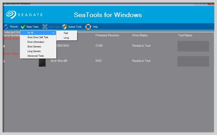This screenshot has width=217, height=135.
Task: Select Short Generic test
Action: pos(38,46)
